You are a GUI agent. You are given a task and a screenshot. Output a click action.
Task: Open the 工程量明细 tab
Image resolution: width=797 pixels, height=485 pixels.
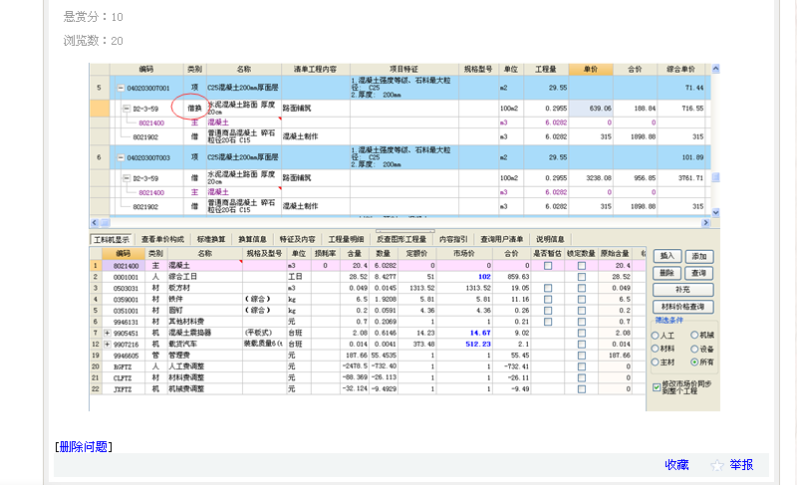click(346, 239)
